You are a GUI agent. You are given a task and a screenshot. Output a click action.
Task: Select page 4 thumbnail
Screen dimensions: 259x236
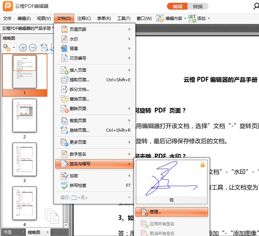[25, 203]
